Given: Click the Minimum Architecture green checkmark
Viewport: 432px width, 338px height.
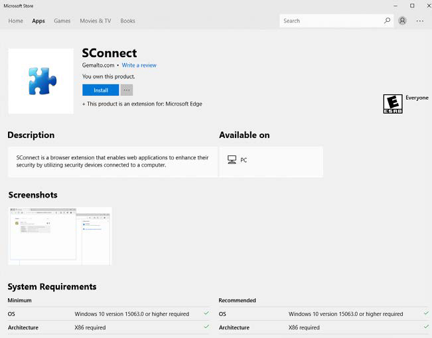Looking at the screenshot, I should coord(206,327).
